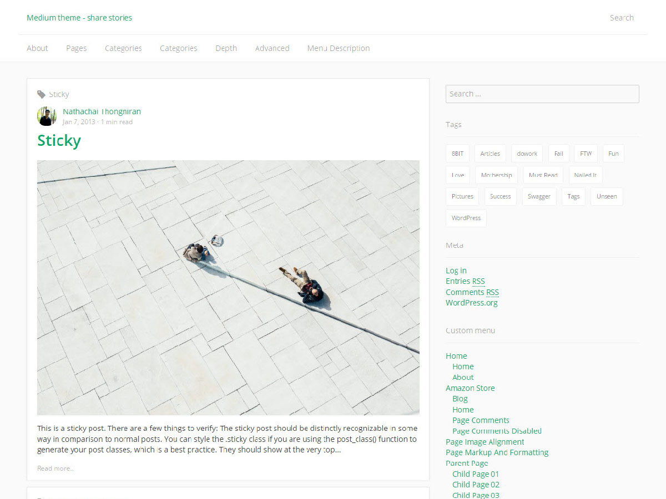The height and width of the screenshot is (499, 666).
Task: Select the 8BIT tag
Action: [x=457, y=154]
